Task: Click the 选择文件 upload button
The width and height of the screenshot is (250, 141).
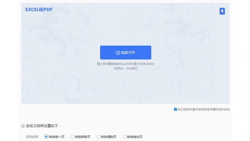Action: tap(126, 52)
